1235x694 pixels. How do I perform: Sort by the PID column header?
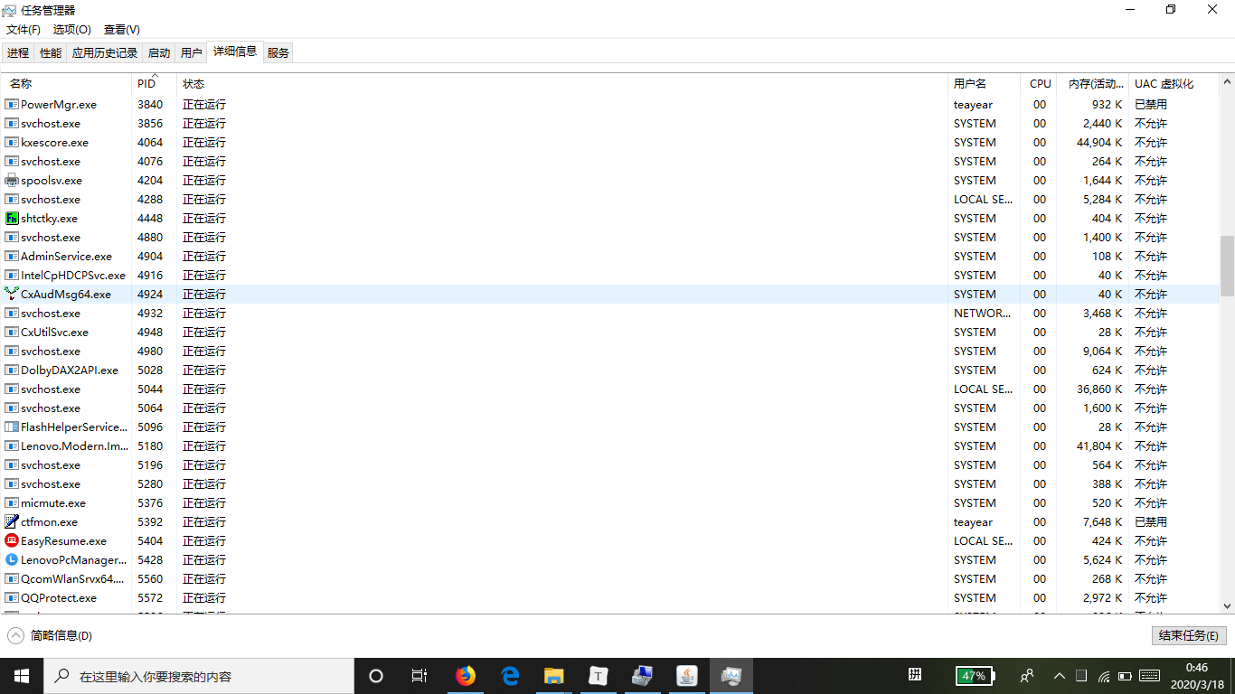click(155, 83)
